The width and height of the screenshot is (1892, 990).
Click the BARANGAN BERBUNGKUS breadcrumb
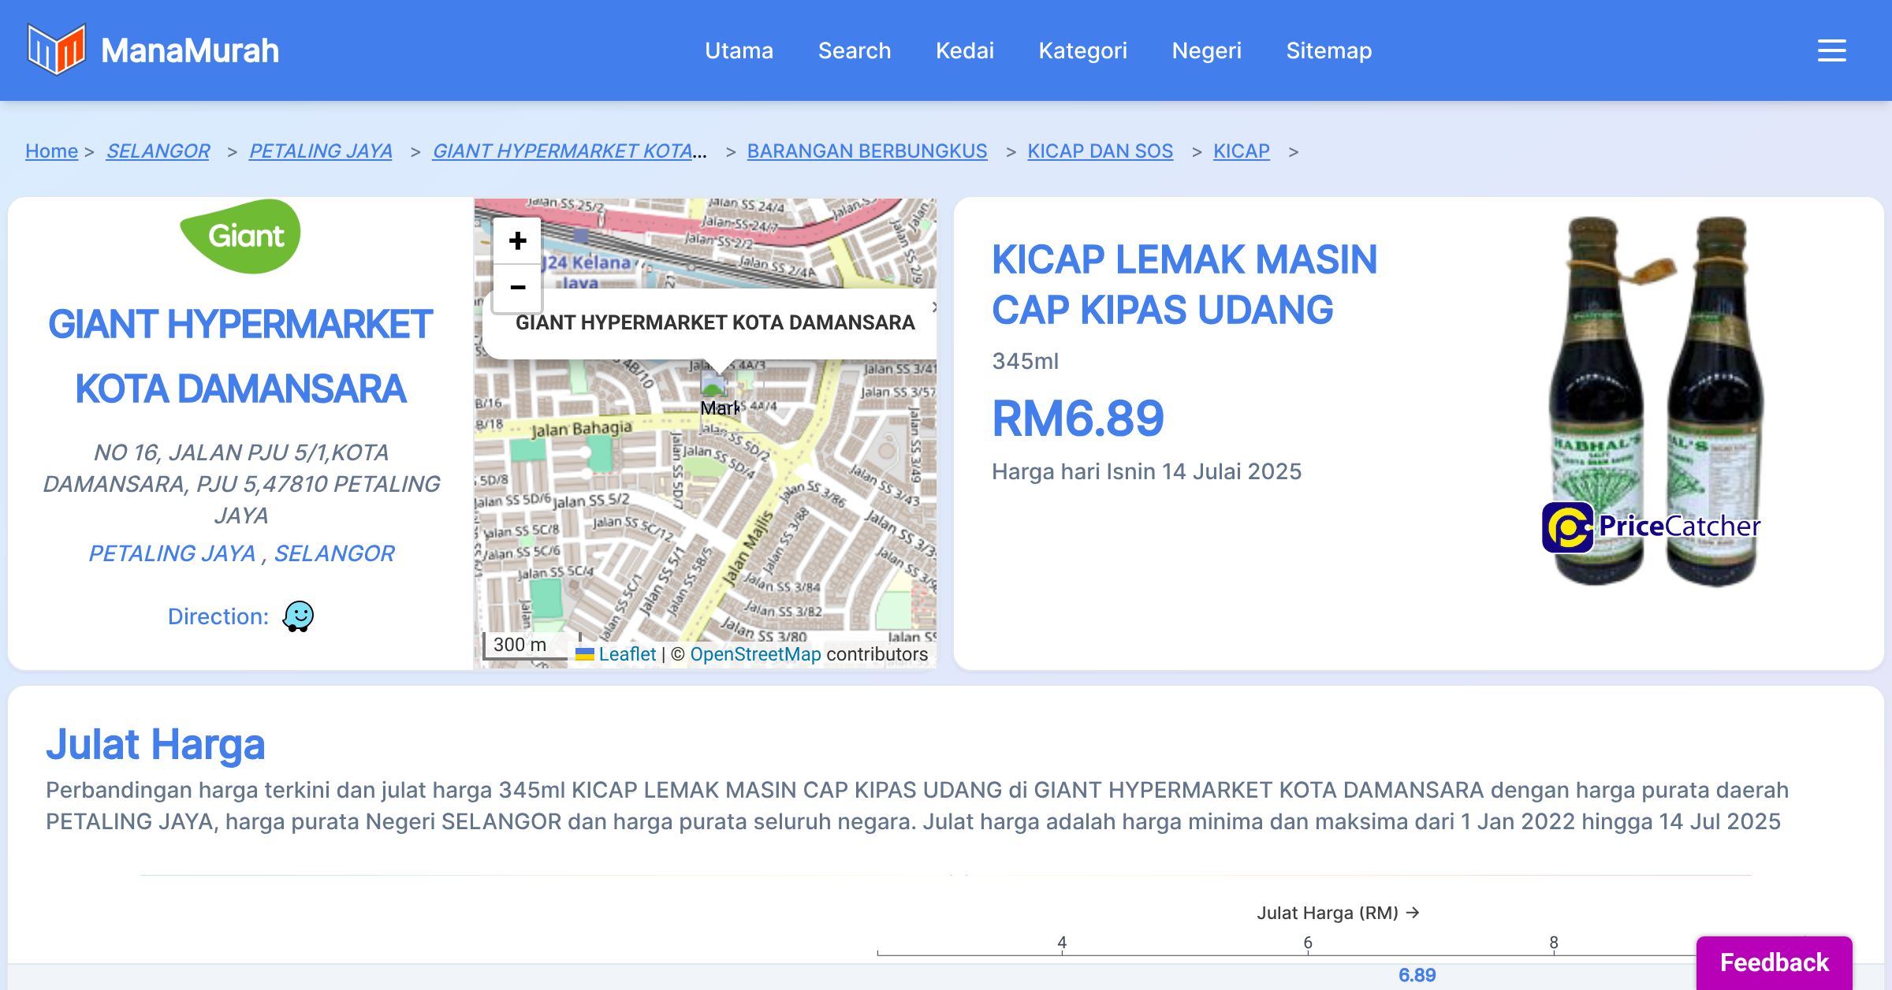(866, 151)
